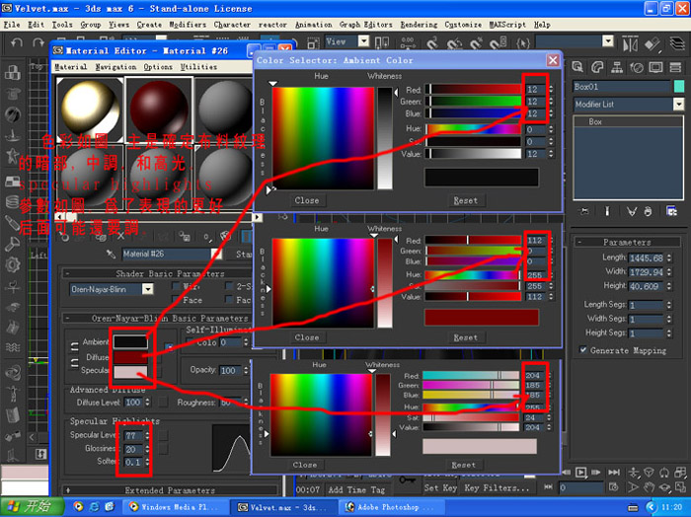
Task: Click the Pin Stack icon under modifier stack
Action: click(584, 211)
